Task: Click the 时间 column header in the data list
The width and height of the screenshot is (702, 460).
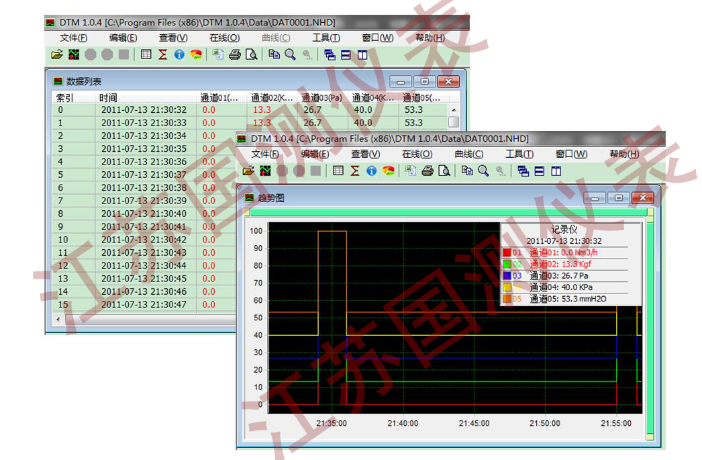Action: pyautogui.click(x=146, y=97)
